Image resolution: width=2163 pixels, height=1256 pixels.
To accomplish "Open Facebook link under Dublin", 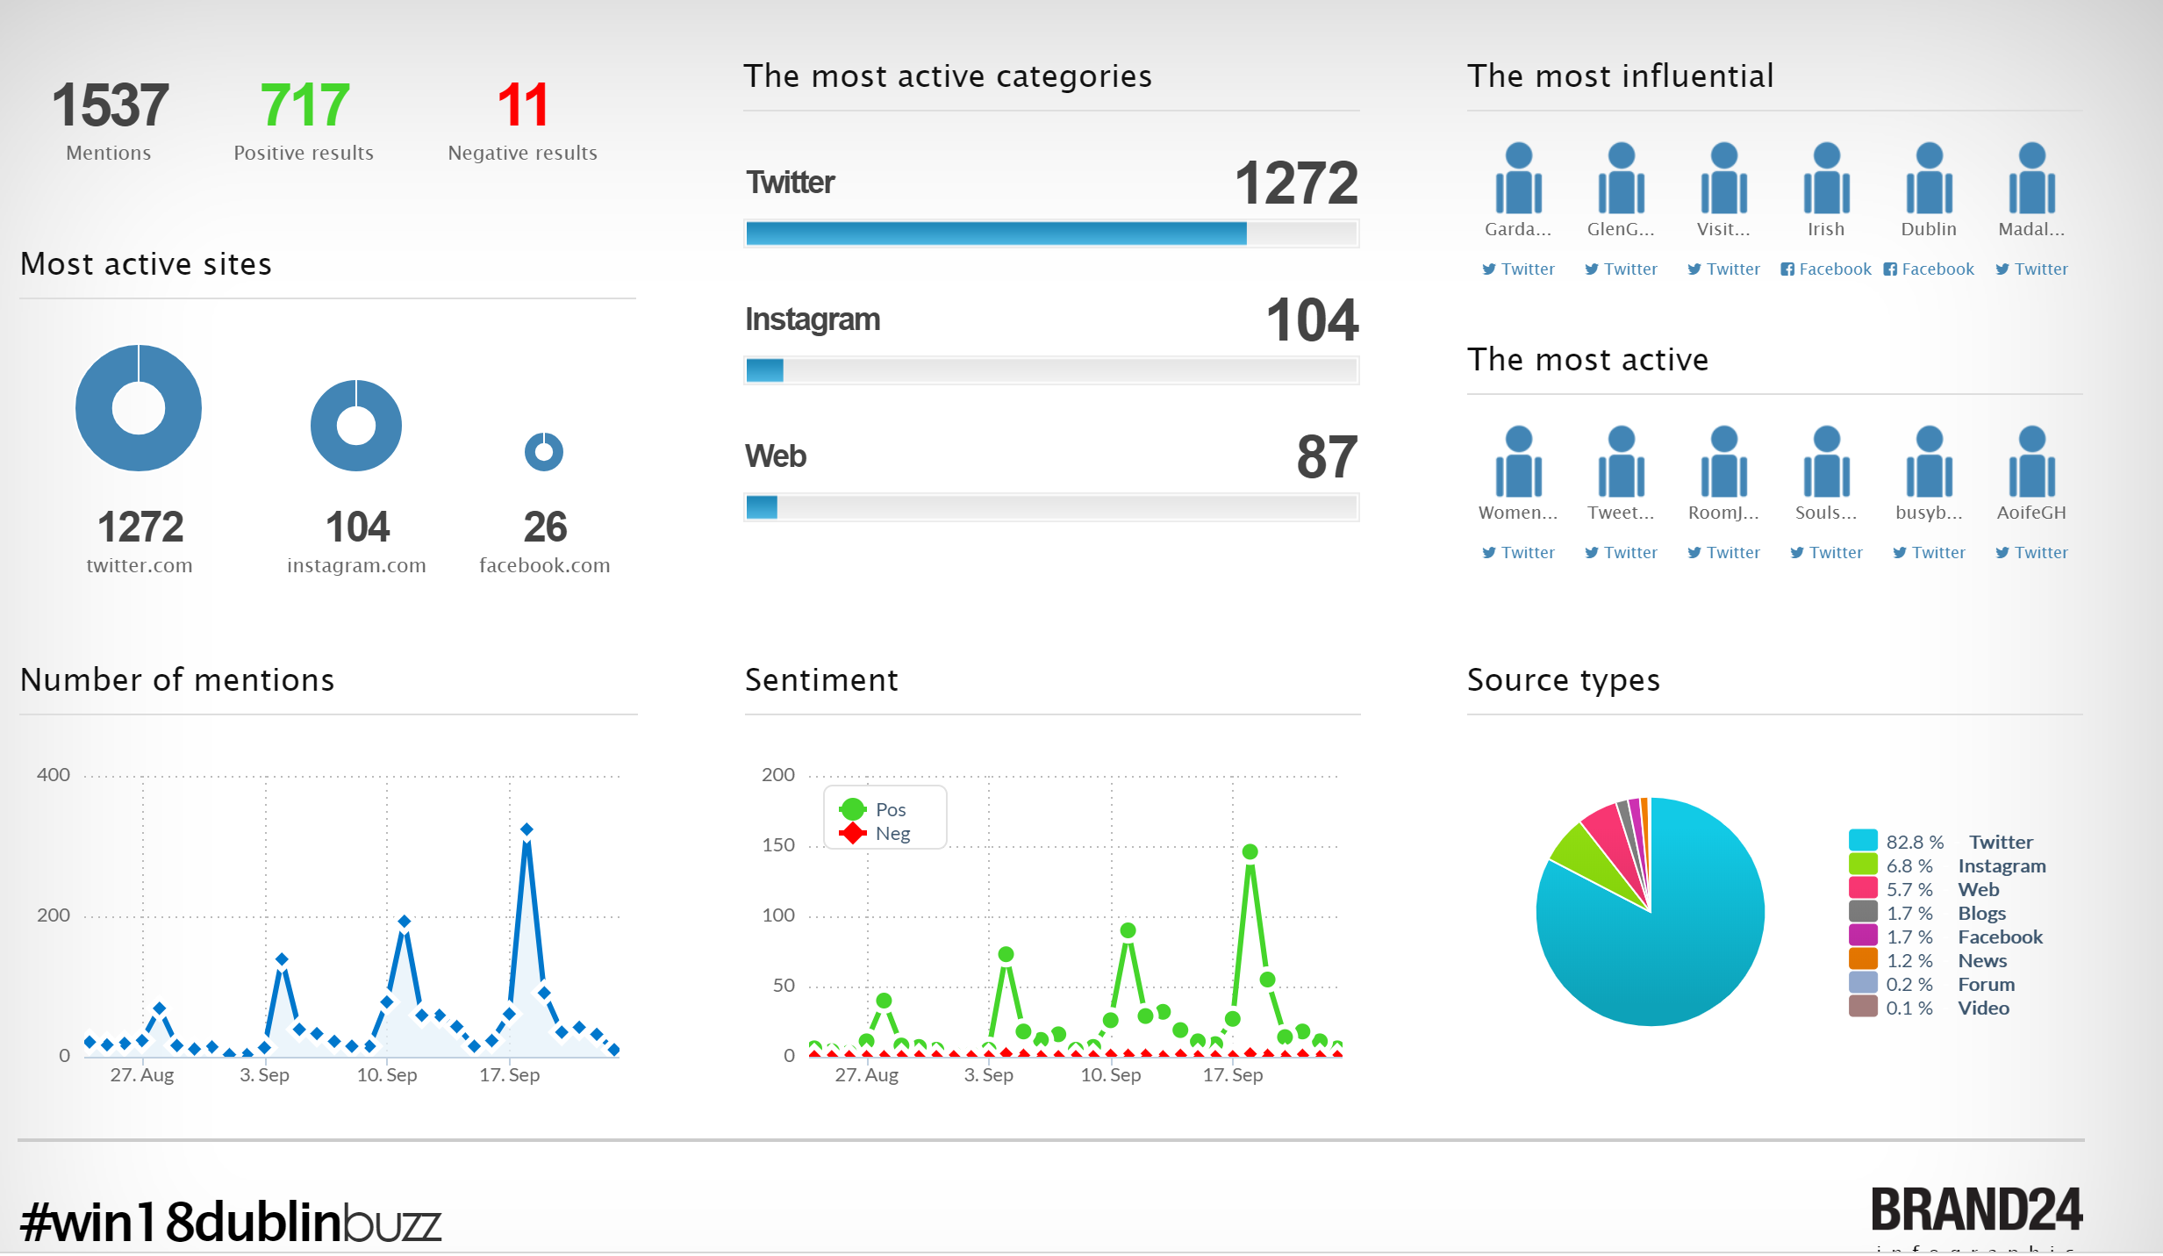I will 1929,269.
